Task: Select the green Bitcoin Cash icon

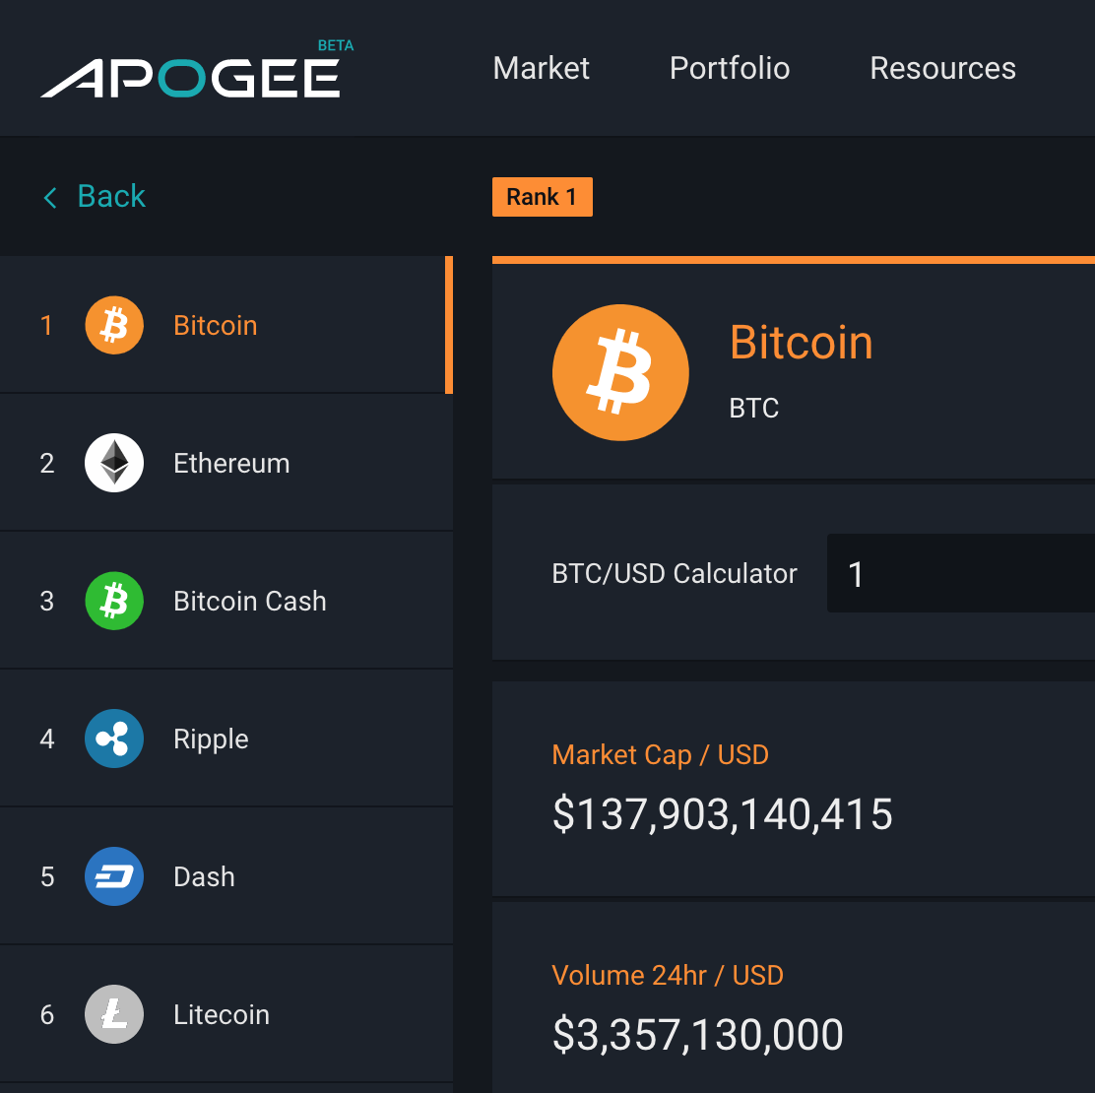Action: click(x=114, y=601)
